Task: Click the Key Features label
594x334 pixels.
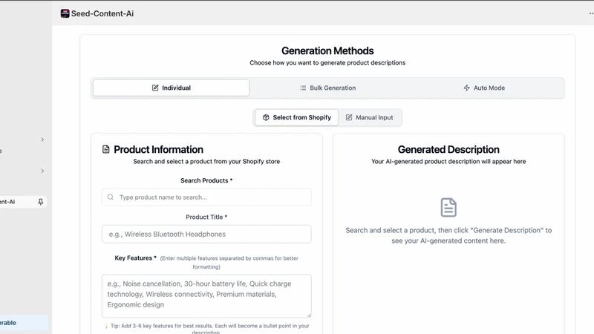Action: 135,258
